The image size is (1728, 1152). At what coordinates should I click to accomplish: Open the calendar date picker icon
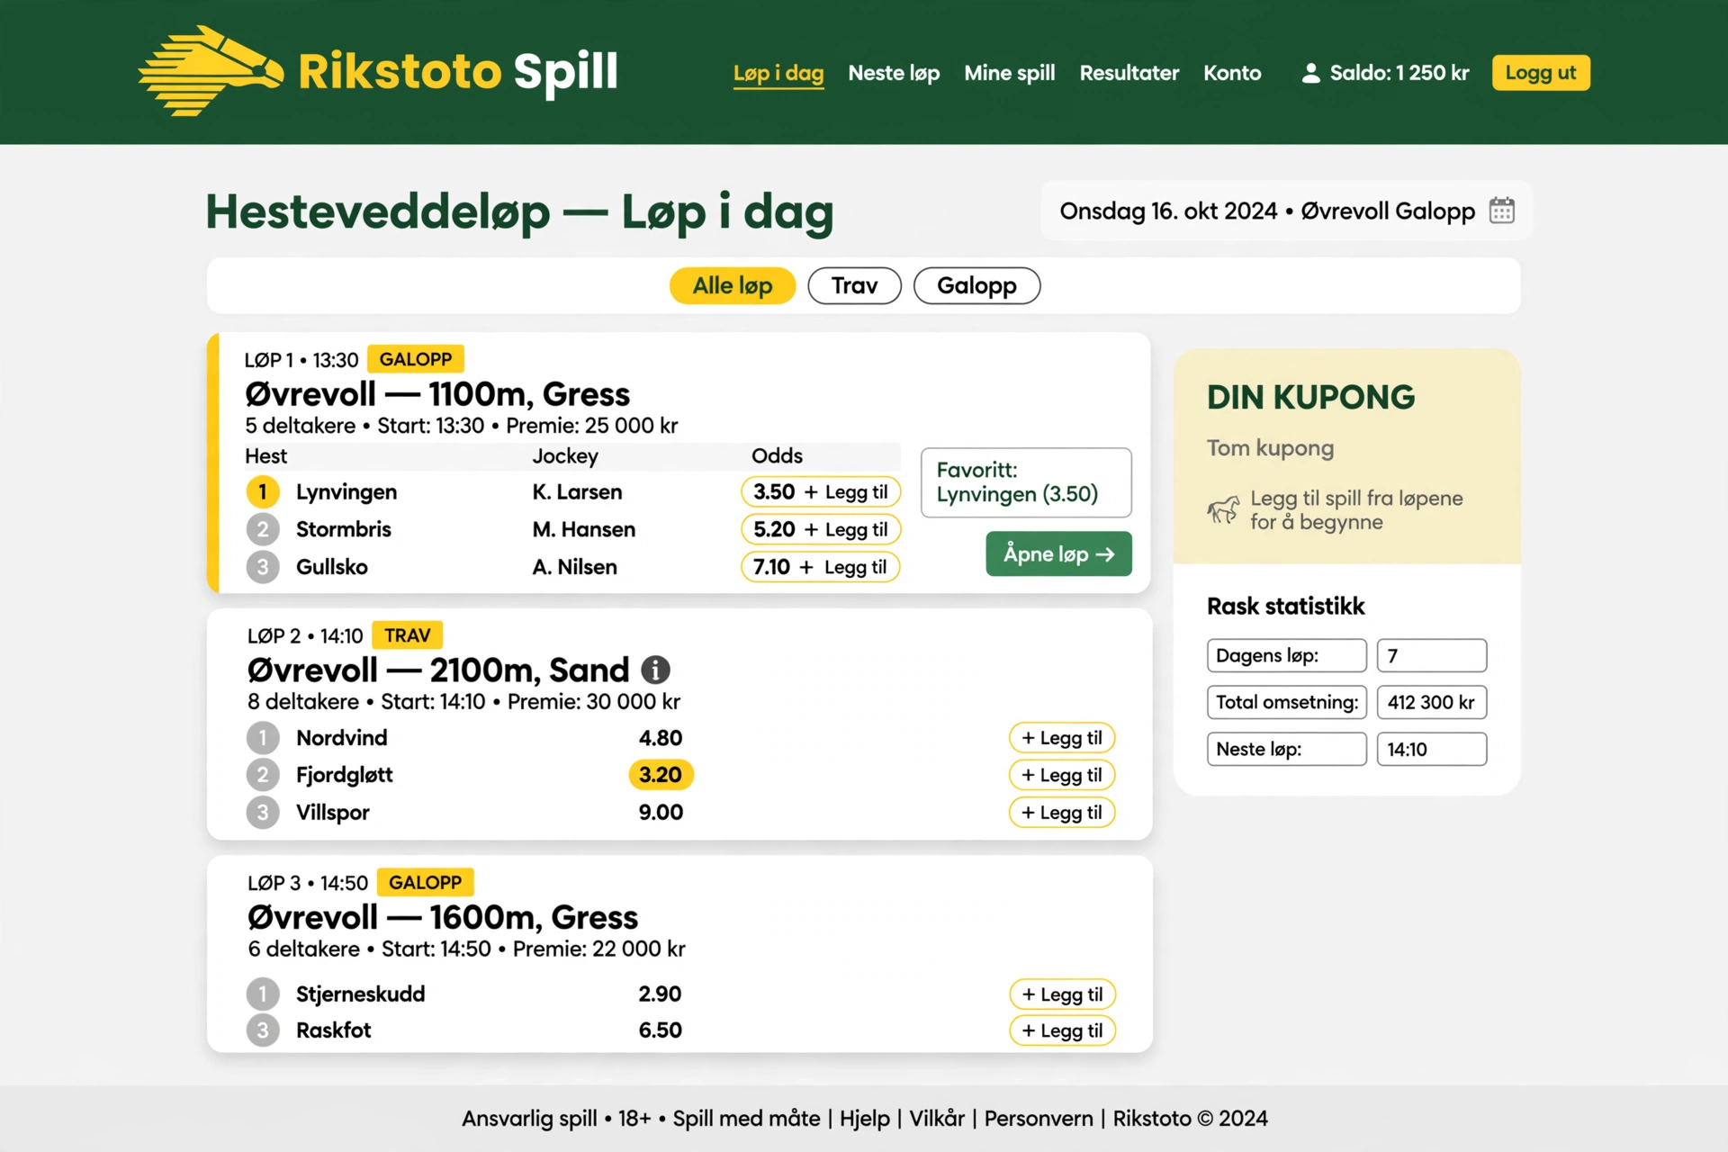click(x=1501, y=211)
